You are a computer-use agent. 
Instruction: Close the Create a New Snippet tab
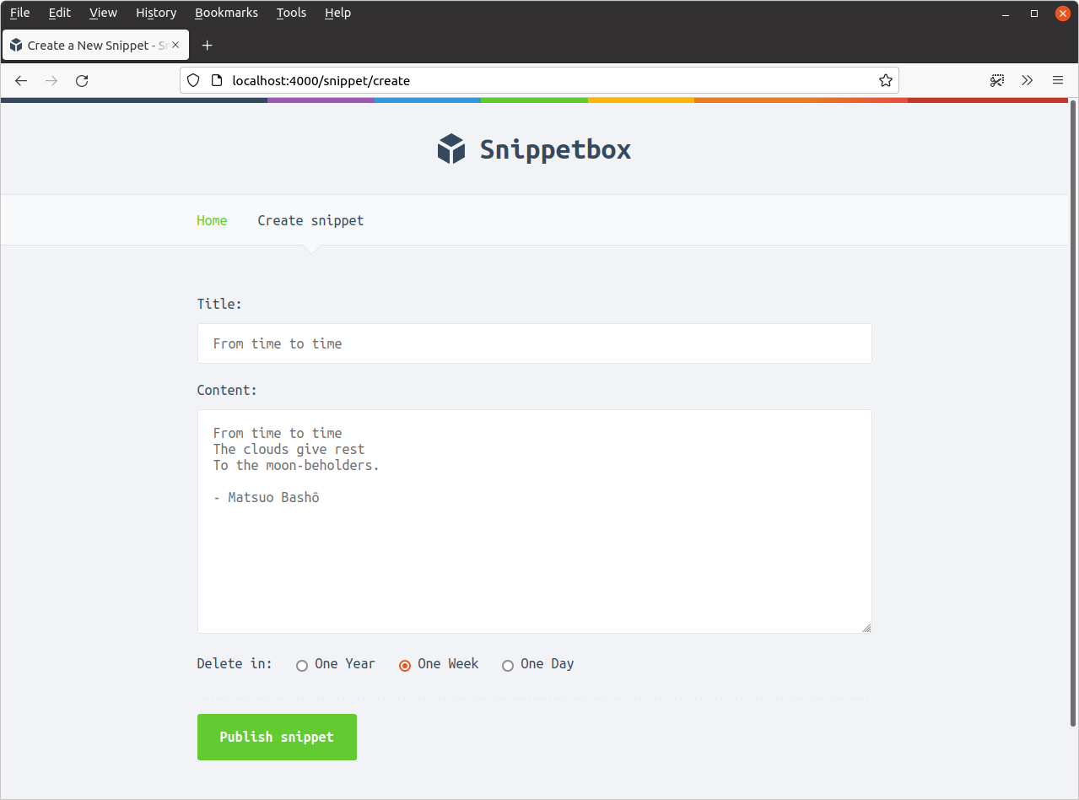[175, 46]
